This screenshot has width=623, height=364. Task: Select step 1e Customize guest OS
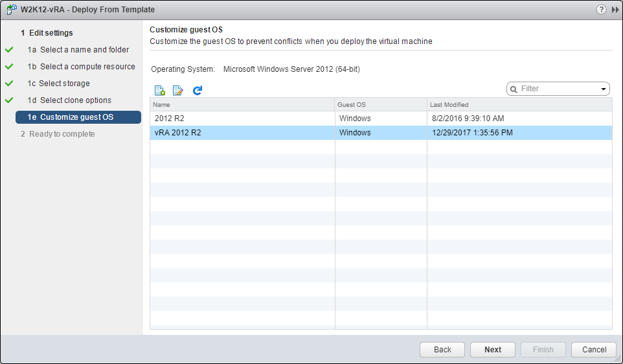pos(78,117)
